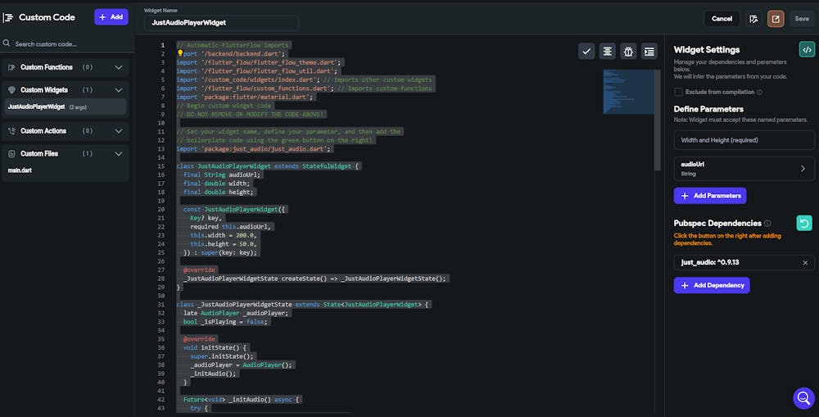This screenshot has width=819, height=417.
Task: Remove the just_audio dependency with X
Action: [804, 263]
